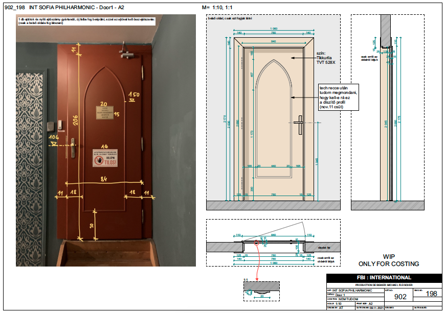Click the yellow "14" above the warning sign

[x=104, y=147]
